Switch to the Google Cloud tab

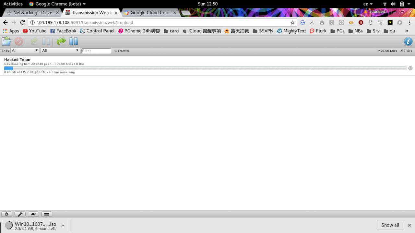click(x=150, y=13)
